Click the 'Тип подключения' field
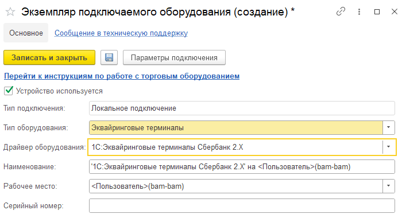Image resolution: width=402 pixels, height=218 pixels. pos(242,108)
